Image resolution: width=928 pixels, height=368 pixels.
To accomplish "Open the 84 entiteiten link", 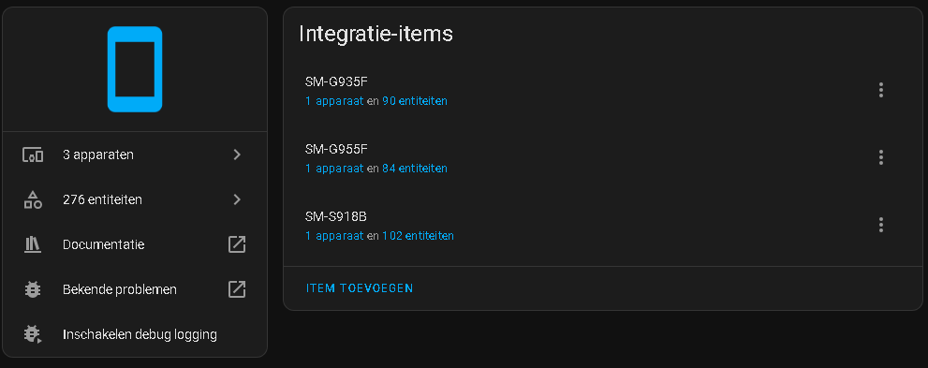I will (414, 169).
